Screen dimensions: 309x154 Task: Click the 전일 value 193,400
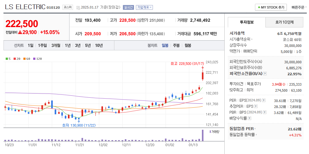pos(93,20)
